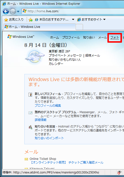Viewport: 124px width, 177px height.
Task: Click 知り合いのインポート link
Action: pos(49,138)
